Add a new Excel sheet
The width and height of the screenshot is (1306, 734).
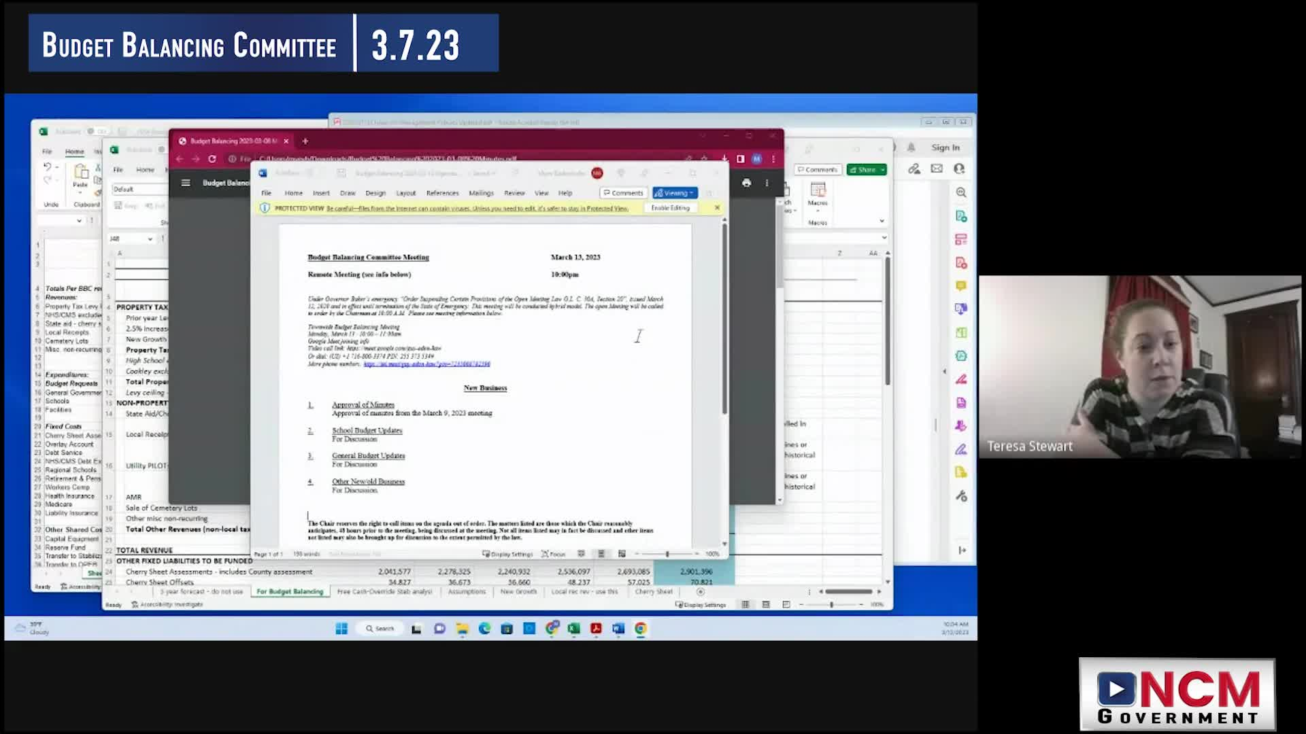coord(700,592)
